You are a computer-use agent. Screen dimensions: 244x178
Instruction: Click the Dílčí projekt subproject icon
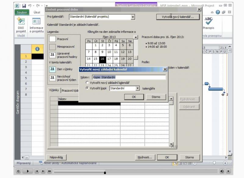pyautogui.click(x=21, y=25)
